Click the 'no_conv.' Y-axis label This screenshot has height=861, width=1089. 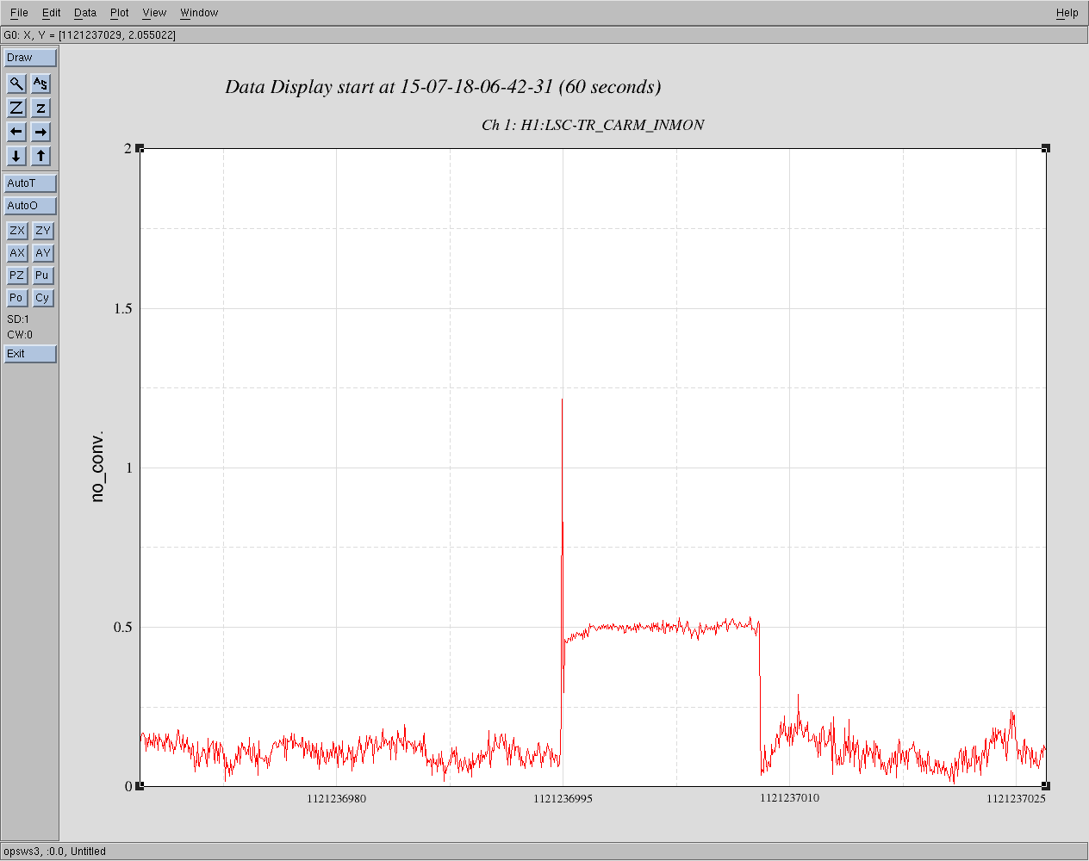click(x=97, y=466)
